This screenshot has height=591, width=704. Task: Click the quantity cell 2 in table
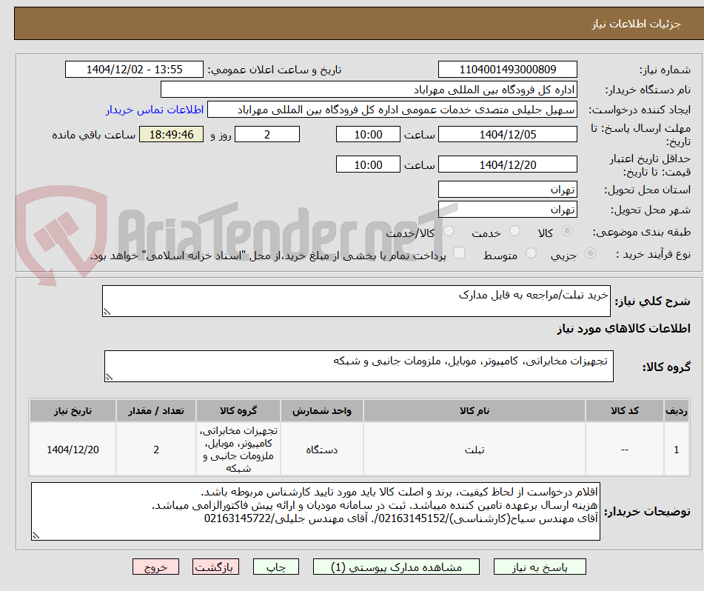click(x=155, y=450)
